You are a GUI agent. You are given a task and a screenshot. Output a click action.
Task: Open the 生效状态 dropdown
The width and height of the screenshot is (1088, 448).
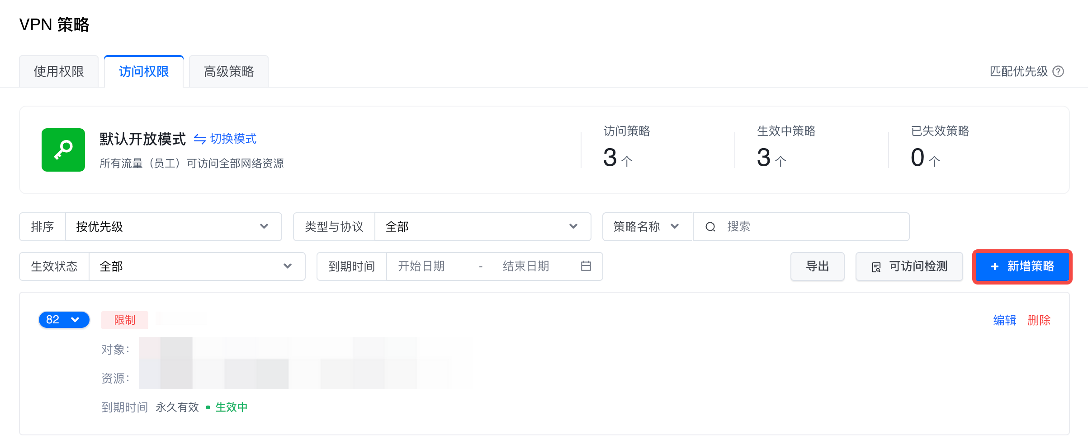pos(197,266)
